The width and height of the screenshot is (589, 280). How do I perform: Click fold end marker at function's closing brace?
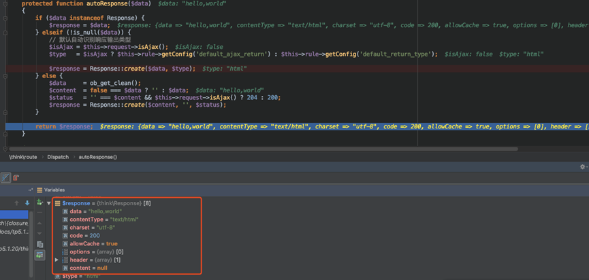click(4, 134)
